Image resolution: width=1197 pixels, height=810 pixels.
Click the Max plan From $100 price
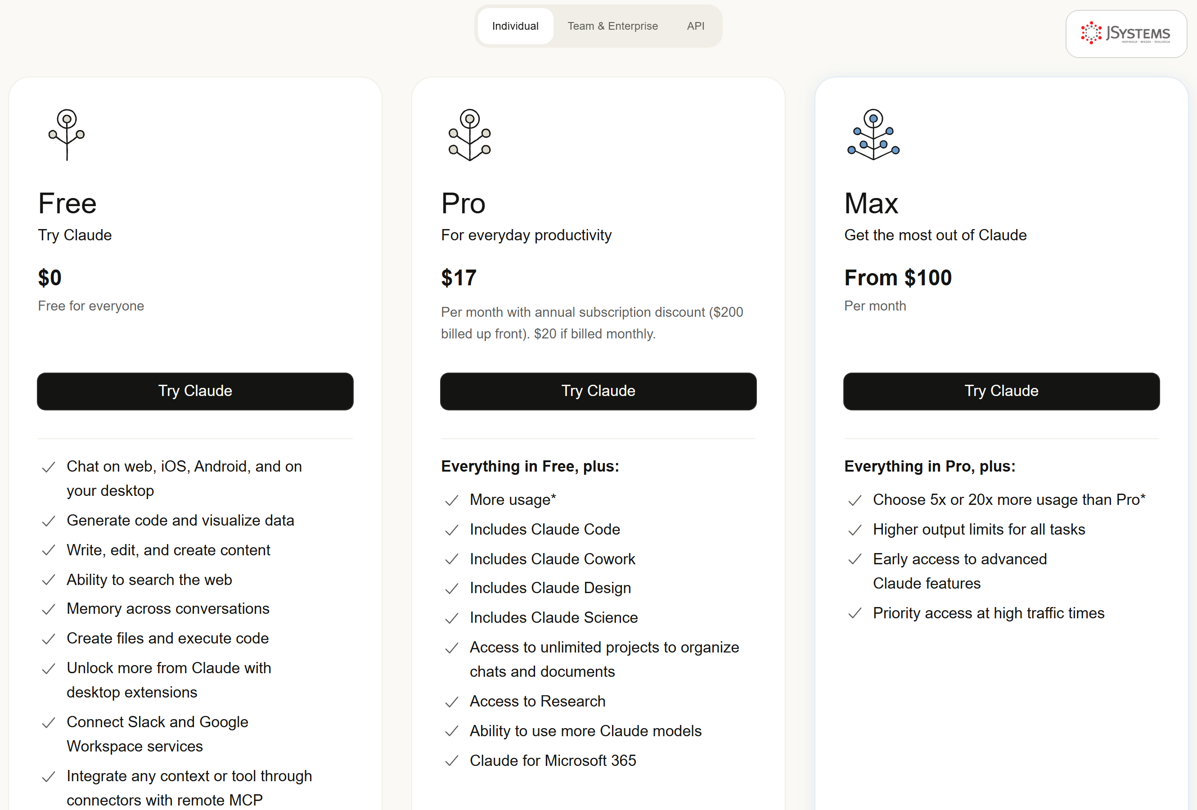898,278
